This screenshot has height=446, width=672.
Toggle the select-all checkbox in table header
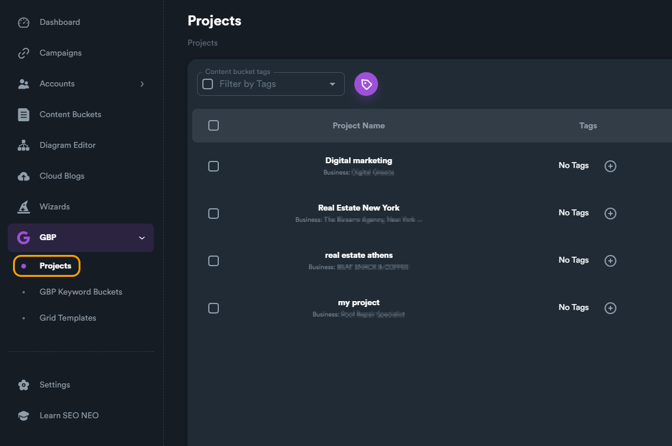[214, 125]
